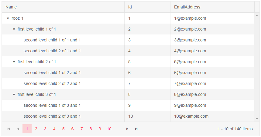Jump to page 5 in pager
Viewport: 261px width, 137px height.
[64, 129]
